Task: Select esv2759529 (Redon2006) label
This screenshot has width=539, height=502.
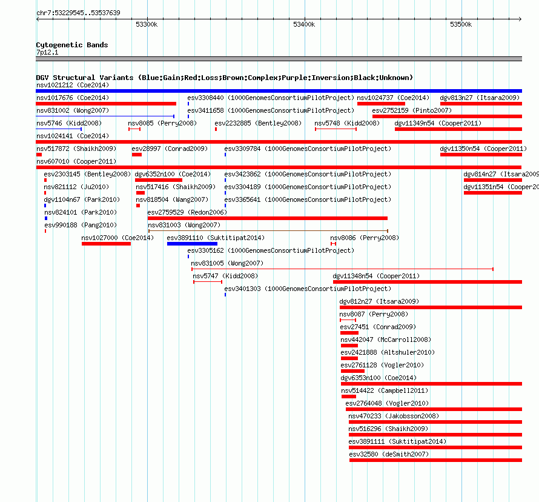Action: click(x=187, y=212)
